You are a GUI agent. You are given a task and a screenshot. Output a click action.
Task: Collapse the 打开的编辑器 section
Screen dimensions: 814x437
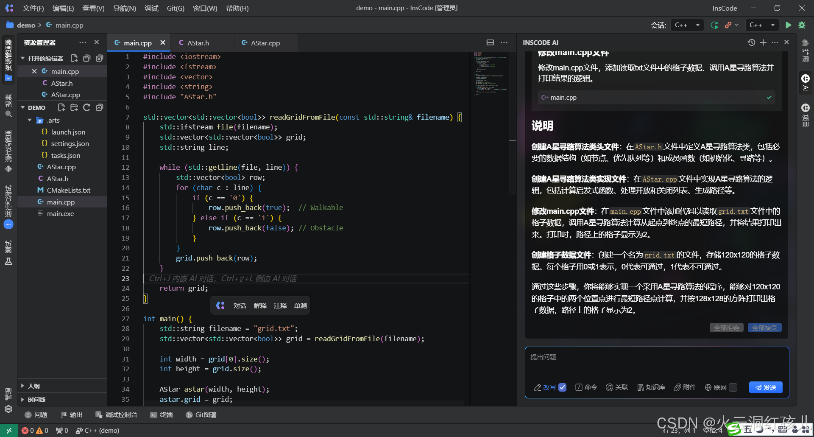tap(23, 58)
